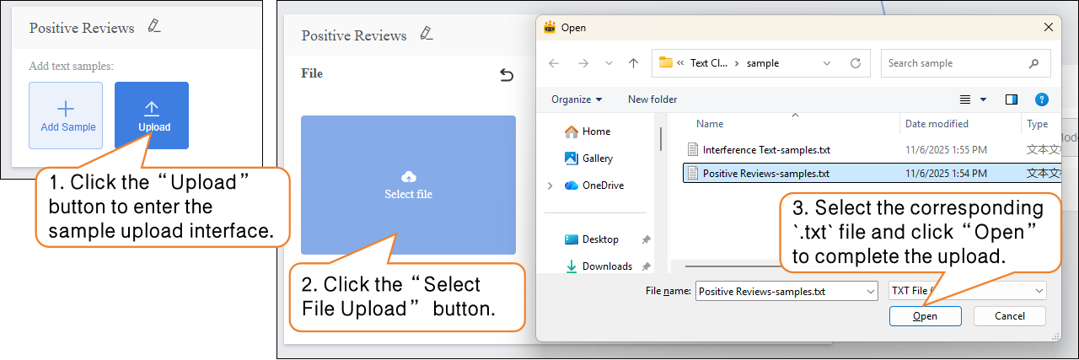
Task: Click the Open button
Action: tap(925, 316)
